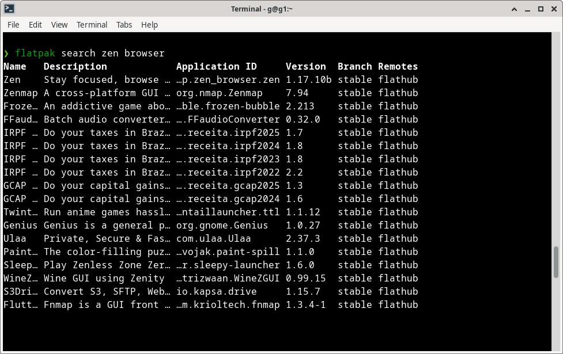
Task: Click '….receita.irpf2023' application ID
Action: [228, 159]
